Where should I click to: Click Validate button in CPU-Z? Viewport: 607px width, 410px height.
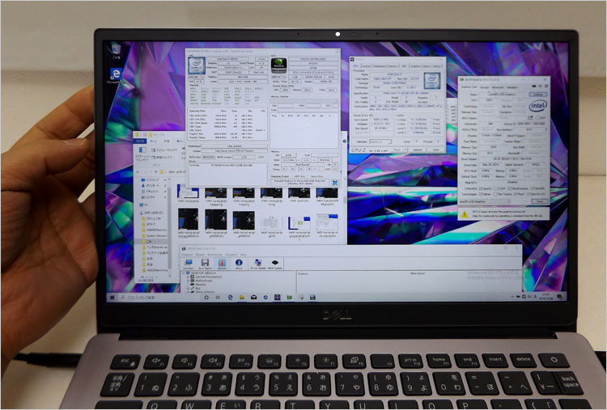pyautogui.click(x=418, y=150)
